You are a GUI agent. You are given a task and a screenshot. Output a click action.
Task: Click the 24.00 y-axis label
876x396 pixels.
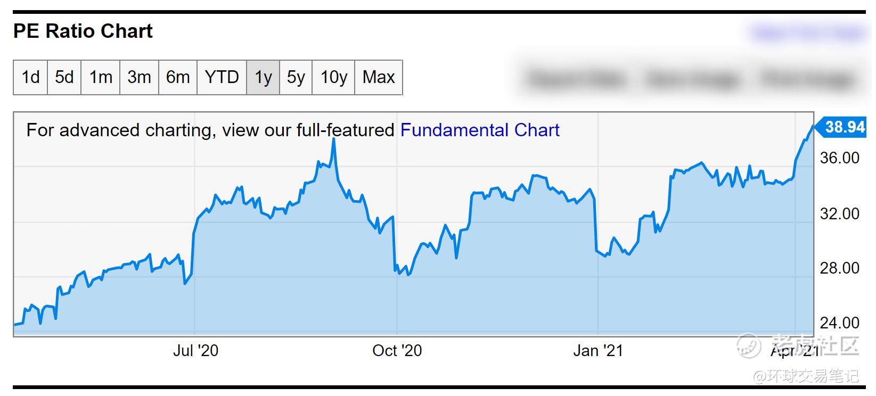click(x=840, y=323)
